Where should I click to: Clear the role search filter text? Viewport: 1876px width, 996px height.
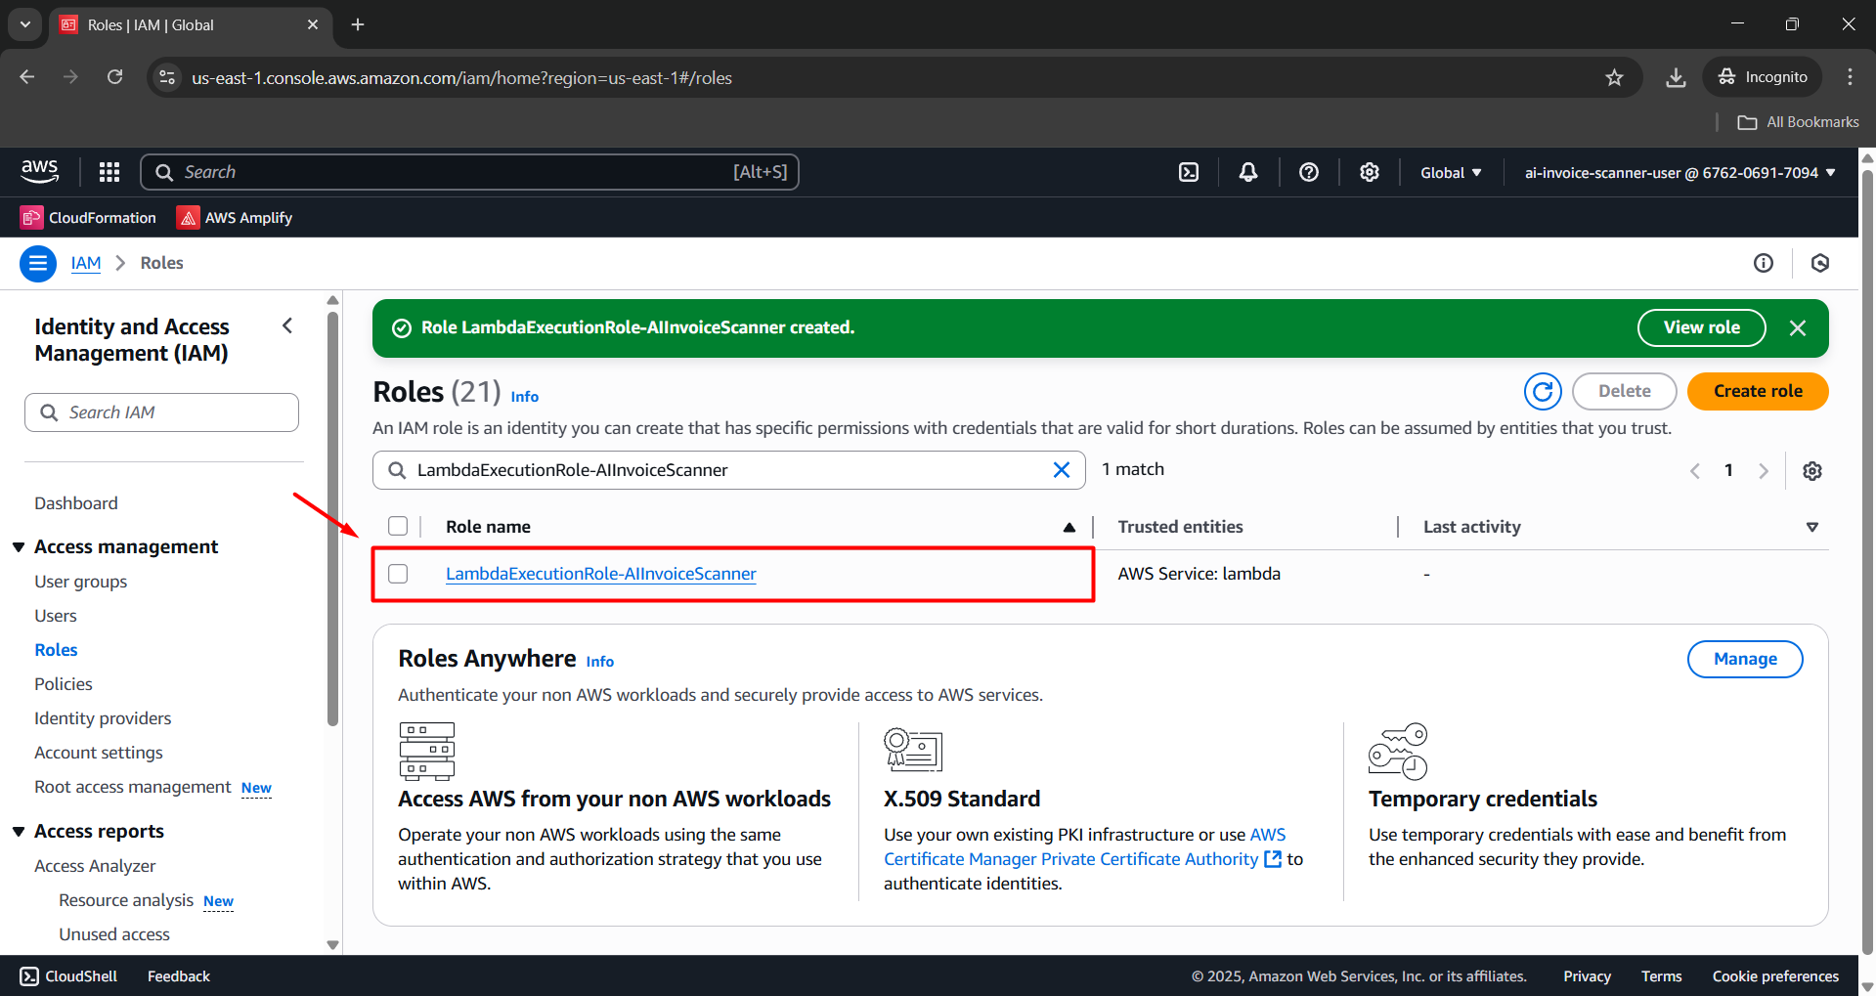coord(1061,470)
